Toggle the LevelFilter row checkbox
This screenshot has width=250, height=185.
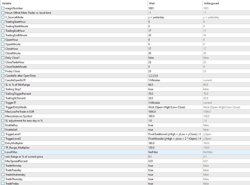pyautogui.click(x=3, y=152)
